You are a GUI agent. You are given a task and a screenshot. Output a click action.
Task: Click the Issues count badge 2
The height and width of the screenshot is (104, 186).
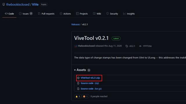(x=31, y=14)
